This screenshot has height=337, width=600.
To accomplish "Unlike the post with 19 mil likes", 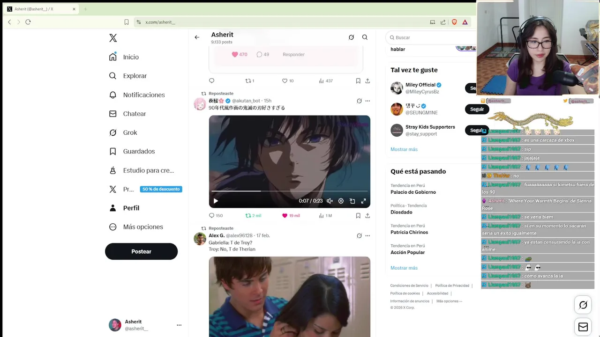I will (285, 215).
